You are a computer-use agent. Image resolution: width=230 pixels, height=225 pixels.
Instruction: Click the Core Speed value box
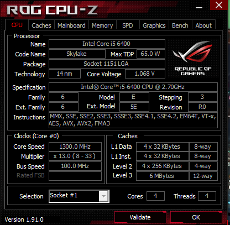(x=75, y=146)
